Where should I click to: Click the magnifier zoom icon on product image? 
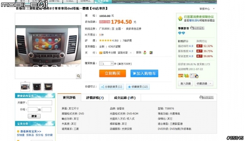[x=78, y=76]
